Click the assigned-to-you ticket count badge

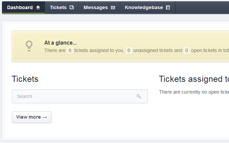(70, 50)
